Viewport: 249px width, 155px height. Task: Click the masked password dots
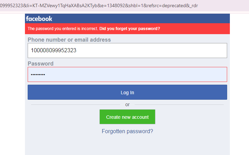tap(38, 75)
